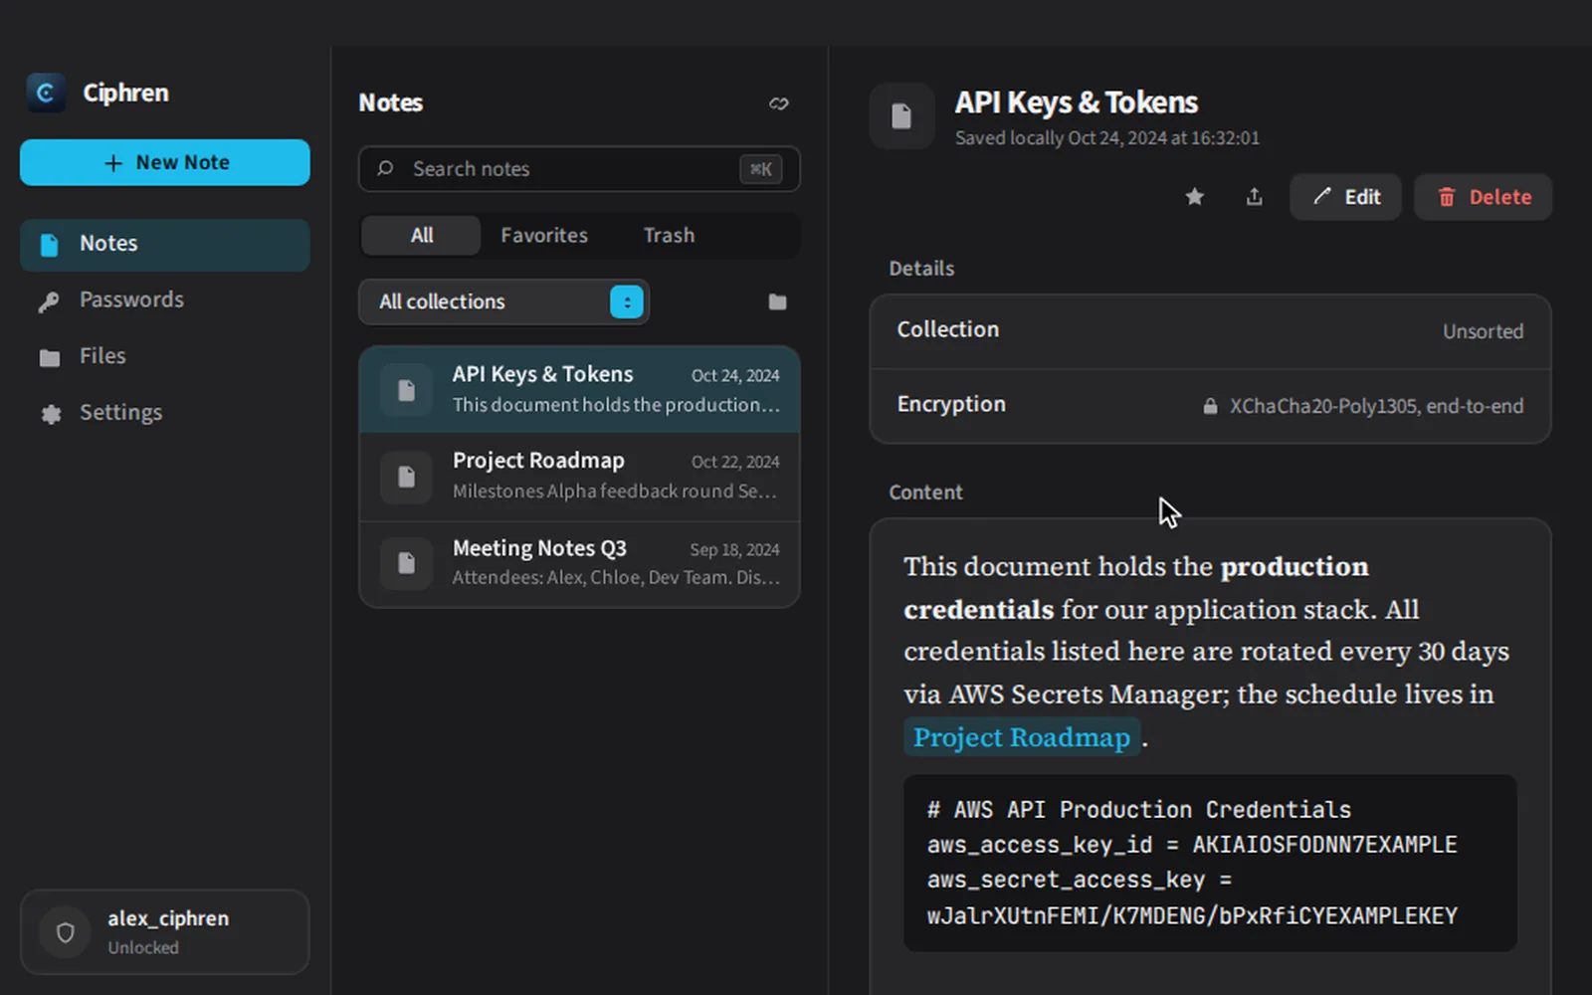1592x995 pixels.
Task: Click the Edit button
Action: click(x=1346, y=197)
